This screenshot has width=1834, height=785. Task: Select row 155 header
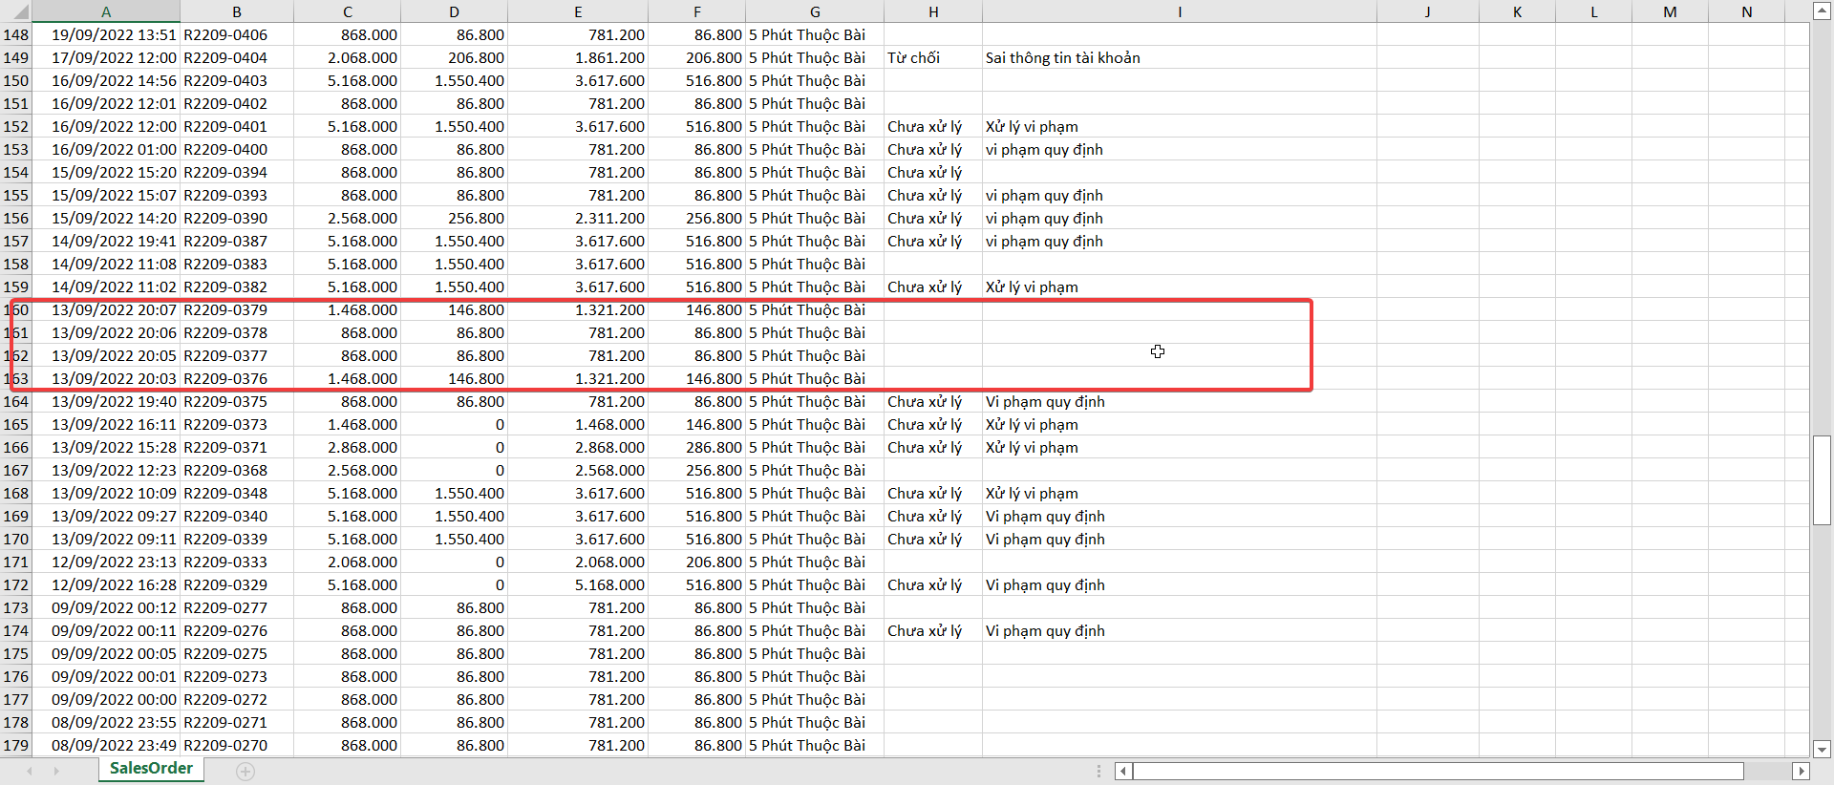point(16,195)
